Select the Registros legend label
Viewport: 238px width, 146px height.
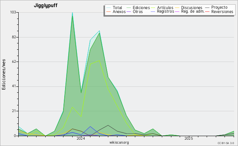point(165,11)
